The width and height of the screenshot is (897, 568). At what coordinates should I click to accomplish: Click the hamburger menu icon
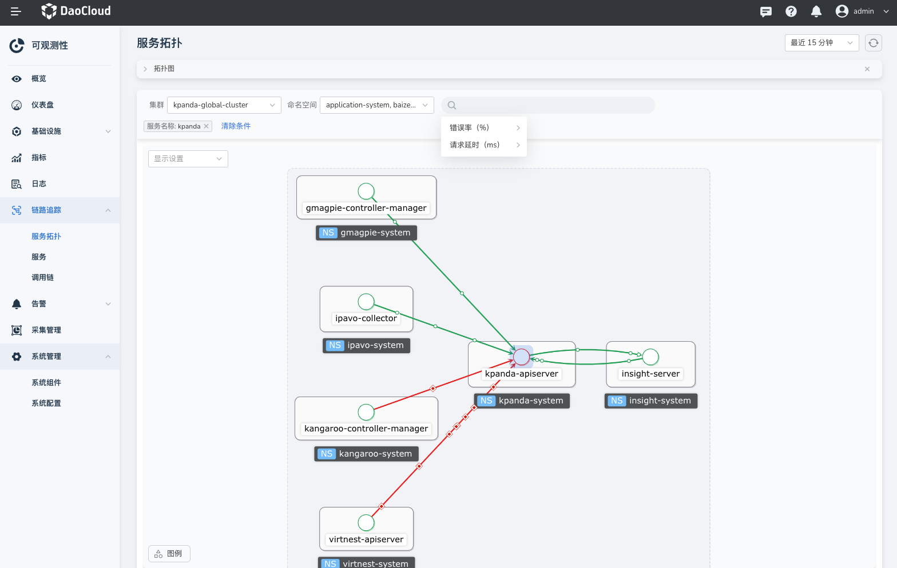click(15, 11)
